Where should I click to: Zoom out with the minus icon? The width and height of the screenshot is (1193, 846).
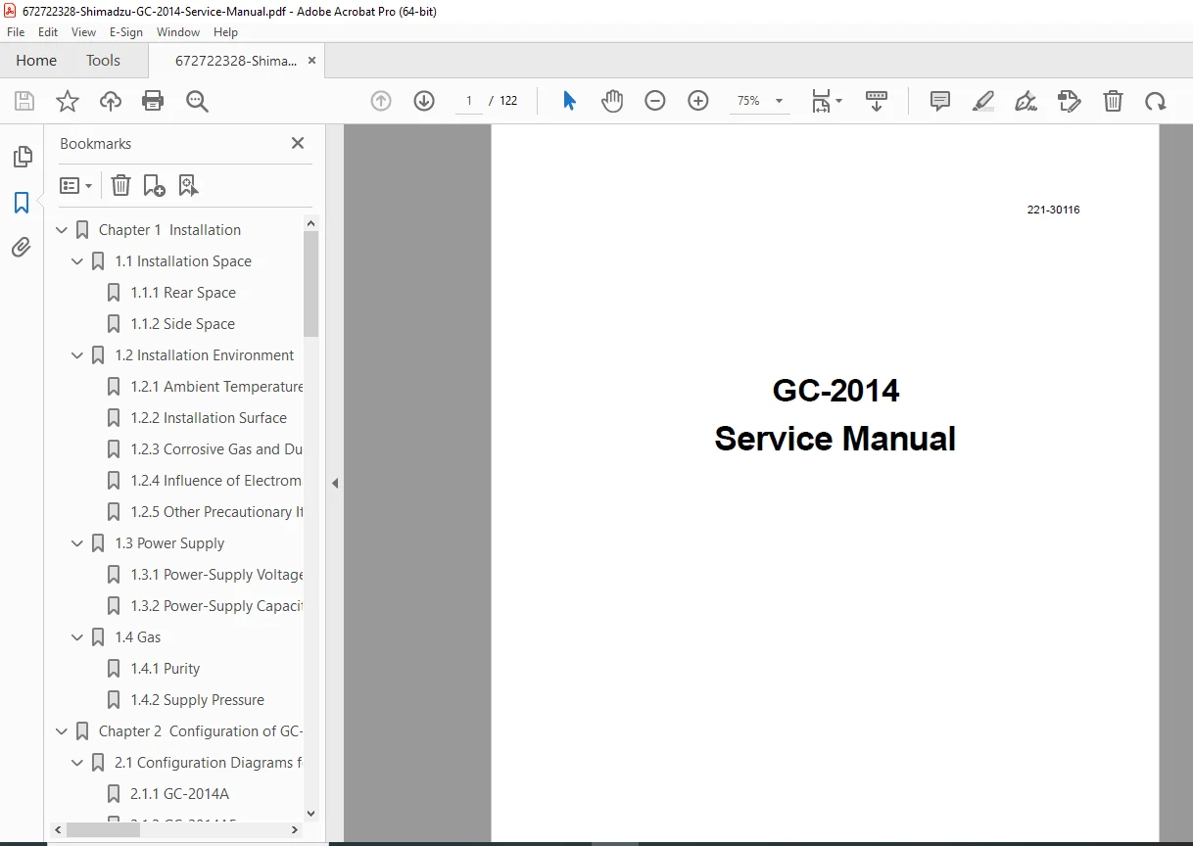coord(655,101)
